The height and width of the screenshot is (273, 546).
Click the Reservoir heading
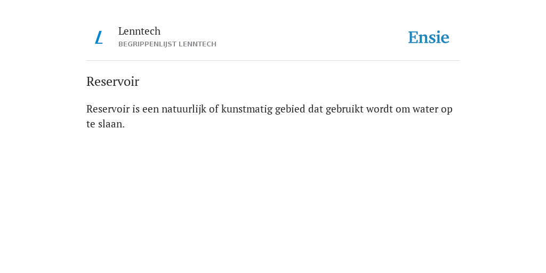click(x=113, y=82)
